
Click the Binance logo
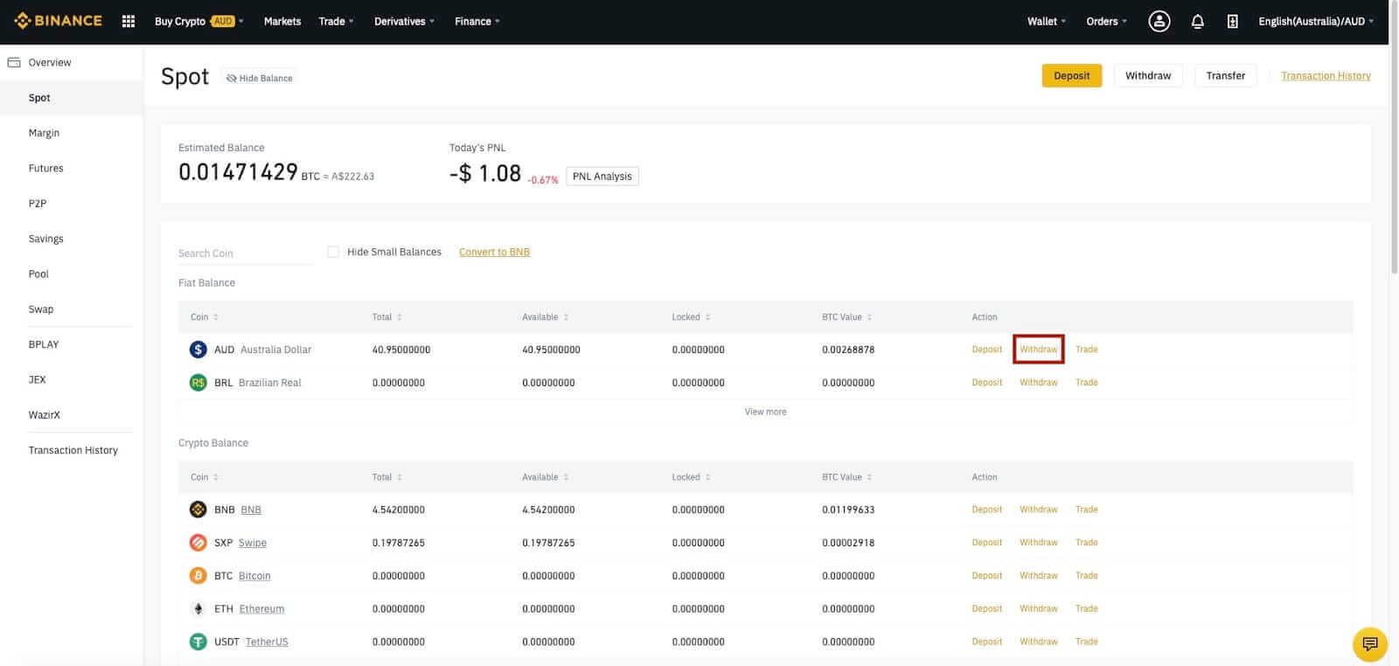tap(59, 21)
